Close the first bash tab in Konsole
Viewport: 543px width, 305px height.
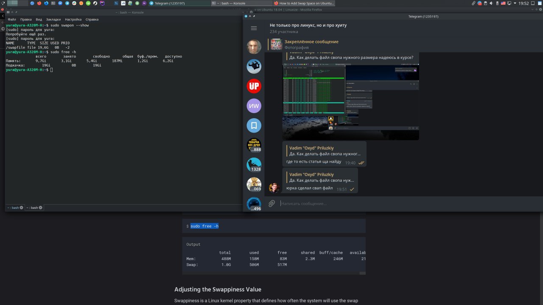[x=21, y=208]
